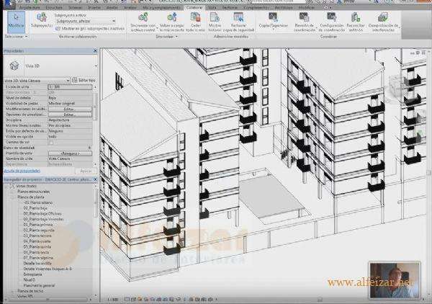Open Configuración de coordinación
Viewport: 432px width, 304px height.
(332, 22)
